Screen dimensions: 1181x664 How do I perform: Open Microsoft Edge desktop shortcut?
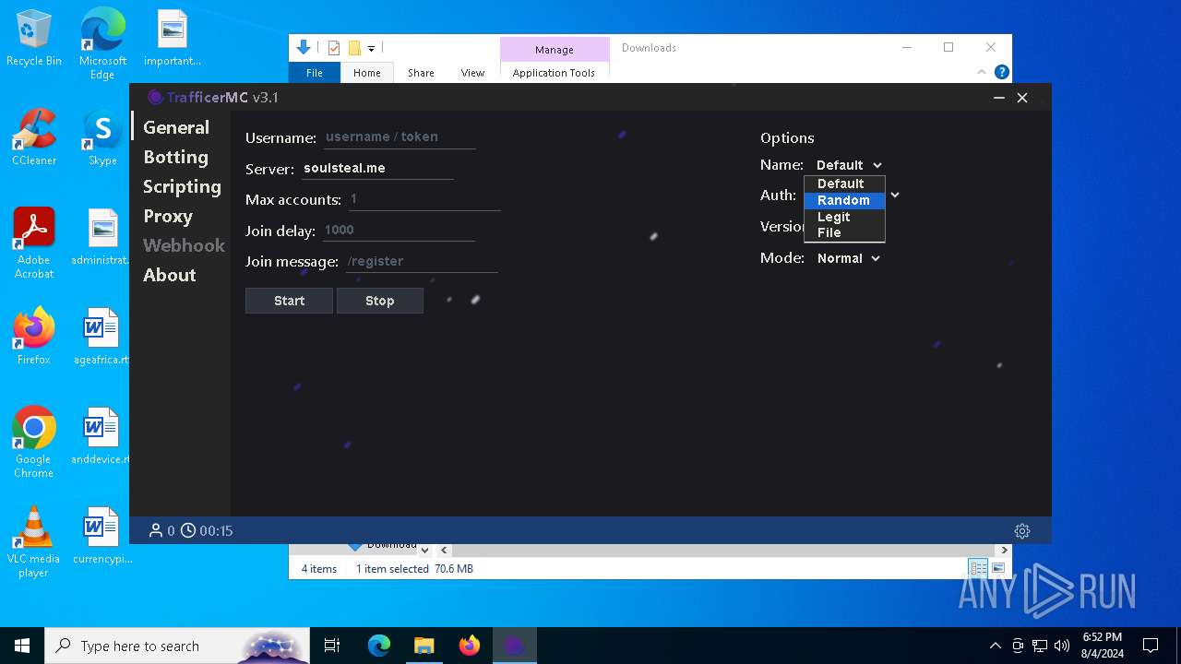tap(102, 44)
